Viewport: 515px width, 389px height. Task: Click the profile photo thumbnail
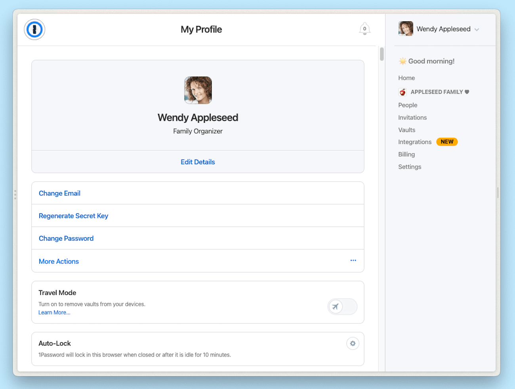[x=198, y=90]
